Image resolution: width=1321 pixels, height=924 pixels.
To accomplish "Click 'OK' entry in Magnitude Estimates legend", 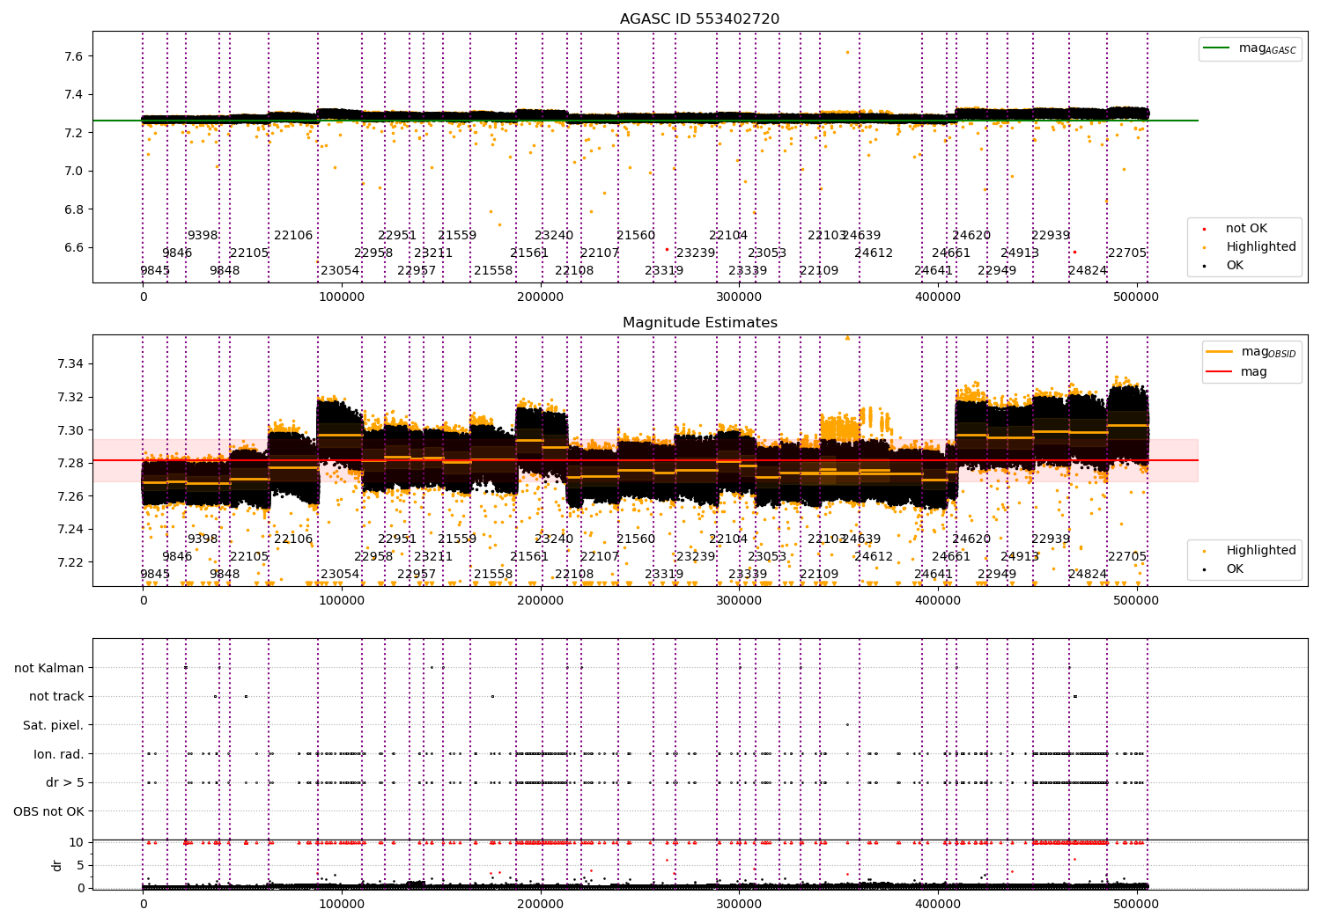I will click(1235, 569).
